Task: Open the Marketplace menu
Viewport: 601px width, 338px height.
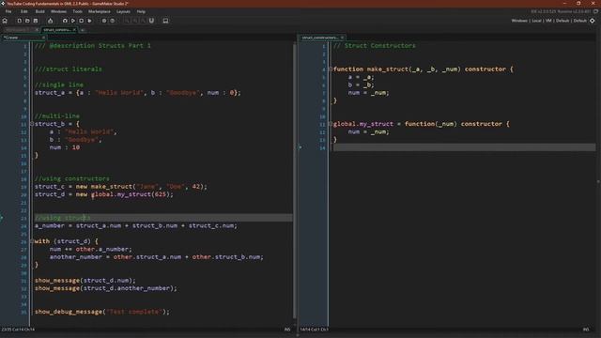Action: click(100, 11)
